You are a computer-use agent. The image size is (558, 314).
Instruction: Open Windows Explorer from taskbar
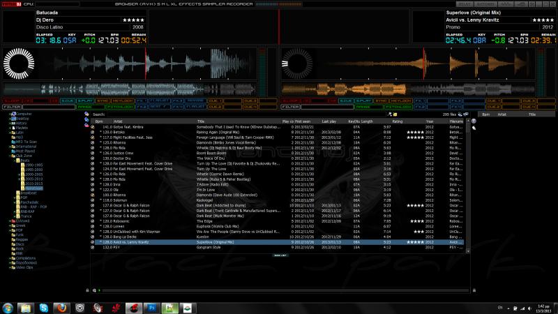click(25, 308)
